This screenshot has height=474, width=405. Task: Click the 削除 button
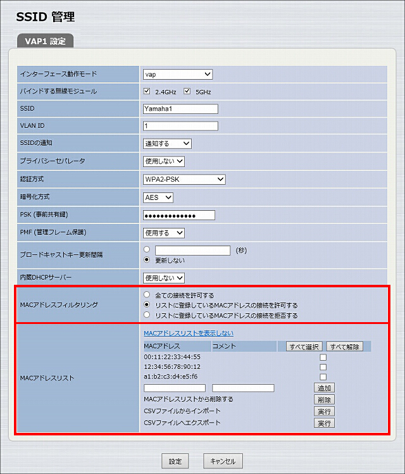[324, 399]
